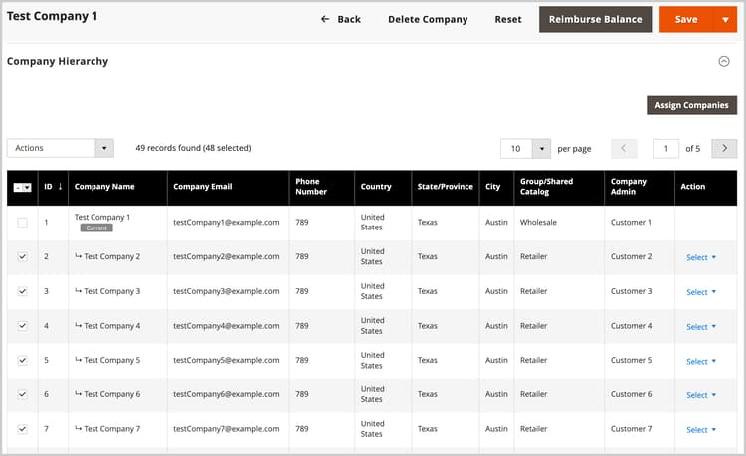Click the Current badge under Test Company 1
The height and width of the screenshot is (456, 746).
tap(96, 228)
